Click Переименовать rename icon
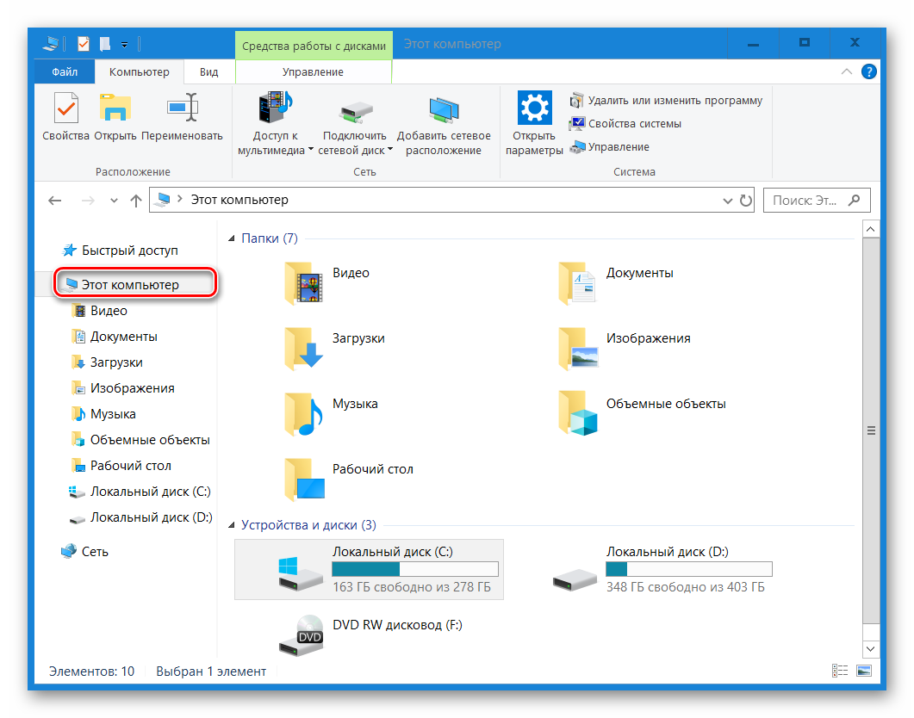This screenshot has height=718, width=914. 182,108
